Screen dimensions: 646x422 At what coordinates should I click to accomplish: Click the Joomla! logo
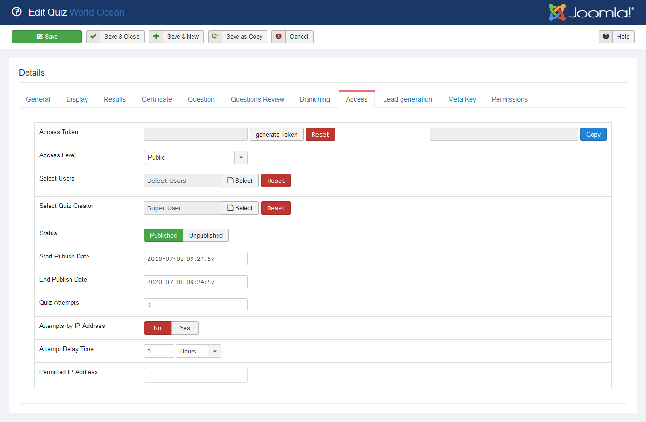[591, 12]
